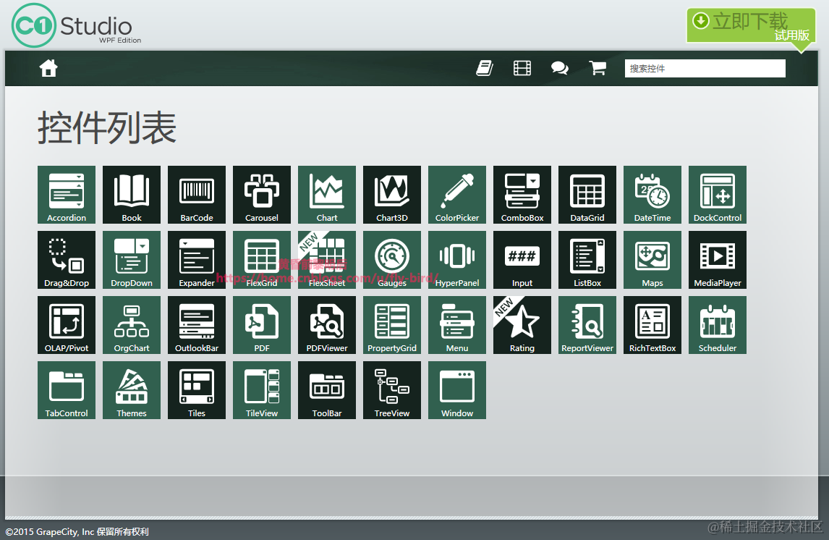Click the Menu control tile
The width and height of the screenshot is (829, 540).
pos(457,325)
